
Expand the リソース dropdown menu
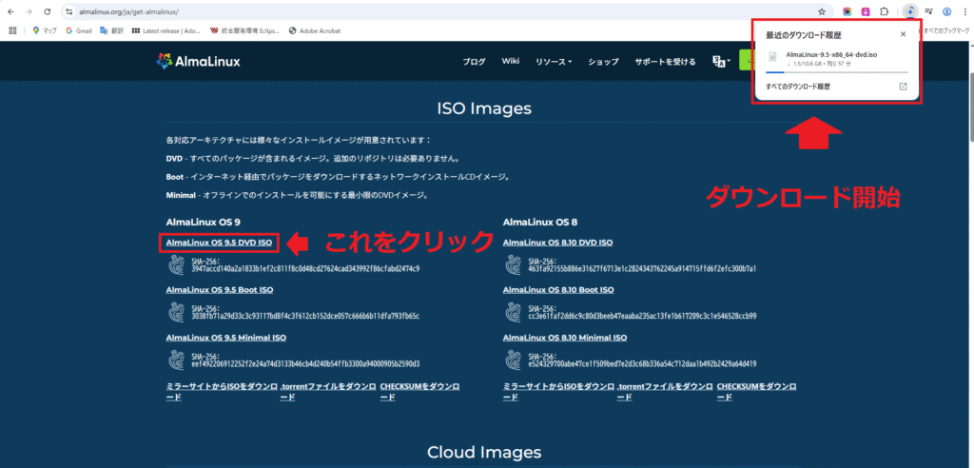[x=554, y=62]
